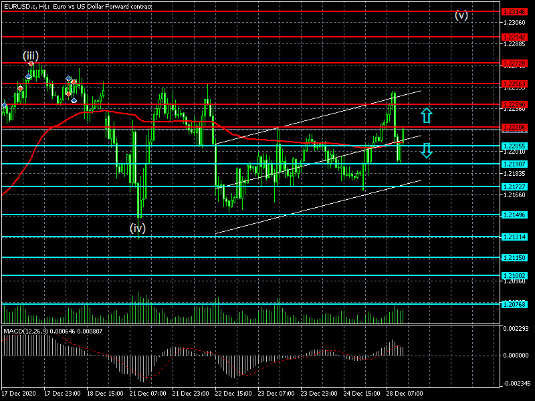Select red price level tag 1.22563
The image size is (535, 401).
pos(514,84)
